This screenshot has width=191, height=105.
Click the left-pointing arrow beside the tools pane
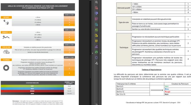click(x=92, y=53)
